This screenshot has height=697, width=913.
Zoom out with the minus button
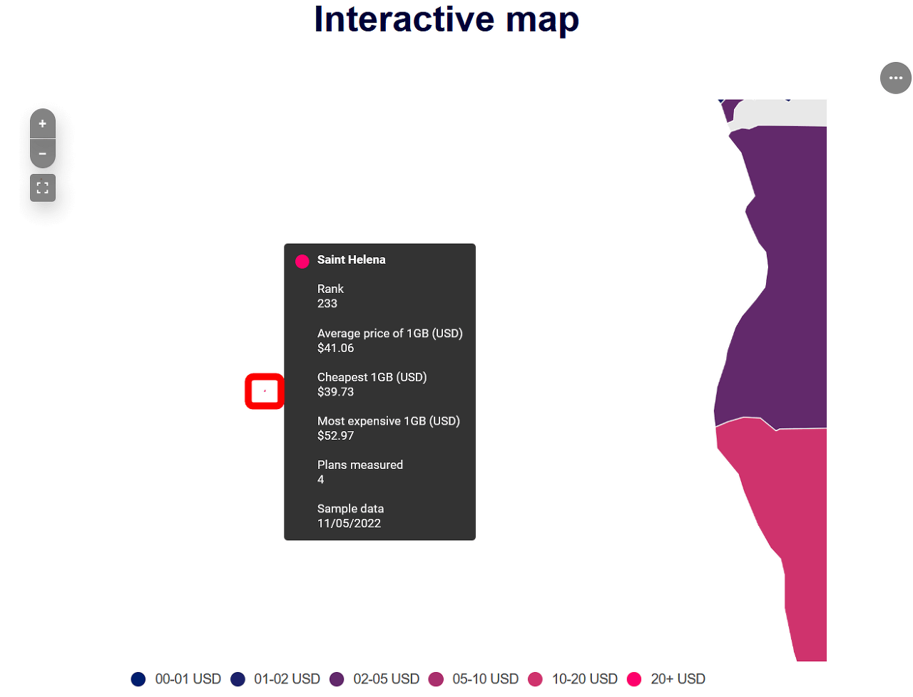(43, 154)
